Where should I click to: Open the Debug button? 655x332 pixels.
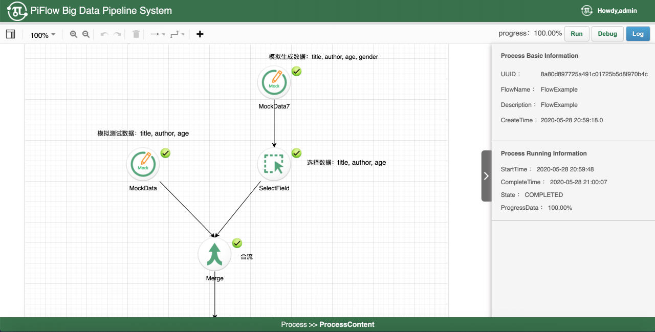[607, 34]
